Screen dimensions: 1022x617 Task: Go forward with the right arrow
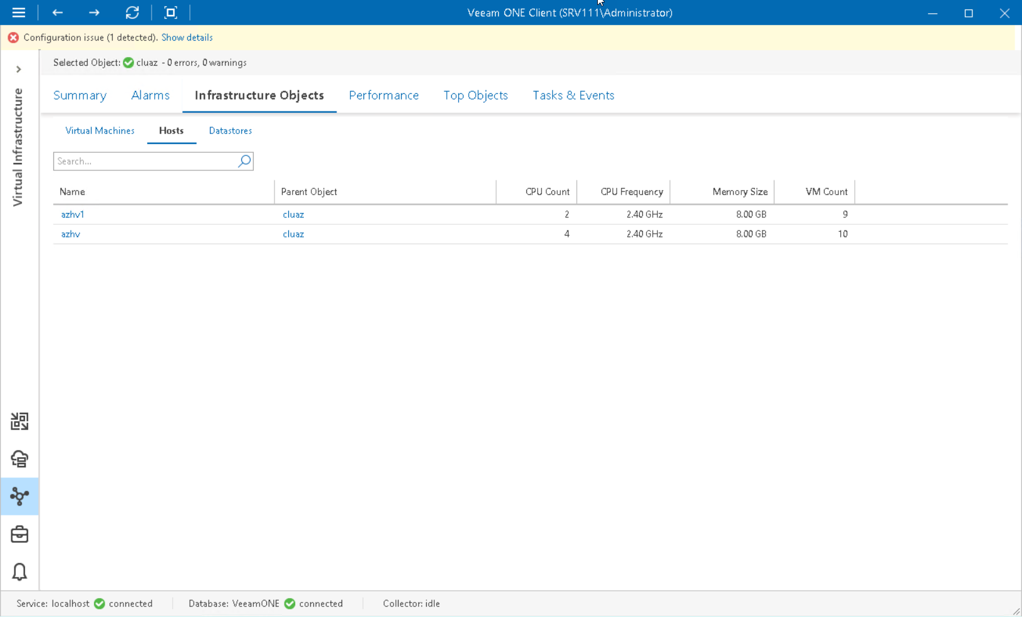coord(94,13)
